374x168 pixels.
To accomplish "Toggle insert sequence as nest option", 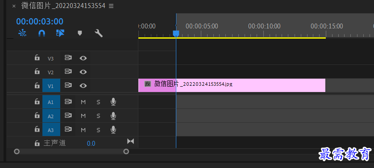I will click(x=22, y=33).
